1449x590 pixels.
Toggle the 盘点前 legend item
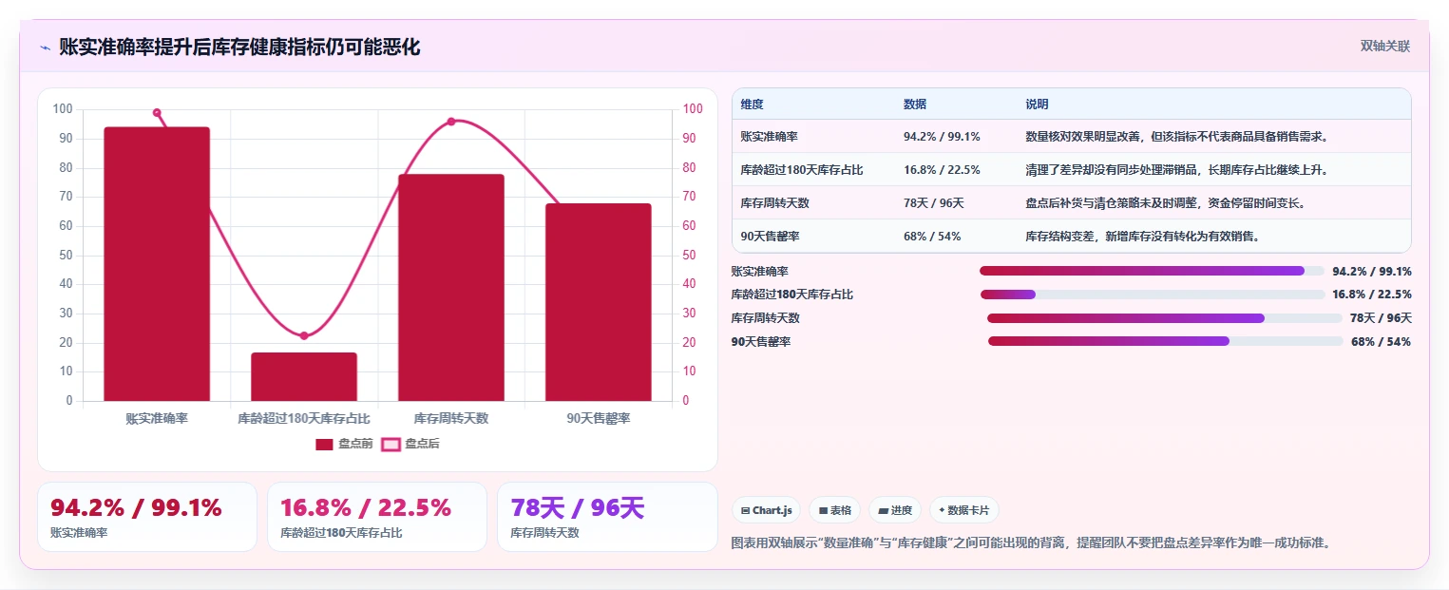(344, 444)
